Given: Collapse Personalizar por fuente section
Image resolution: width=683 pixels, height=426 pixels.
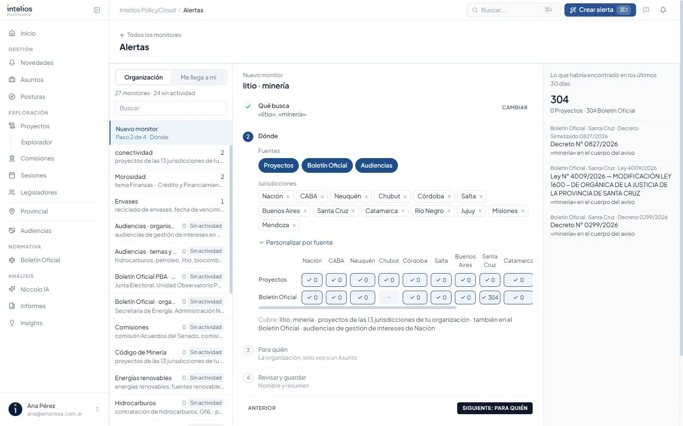Looking at the screenshot, I should point(295,242).
